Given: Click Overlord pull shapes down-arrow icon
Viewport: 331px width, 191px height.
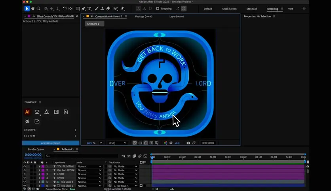Looking at the screenshot, I should pyautogui.click(x=46, y=112).
